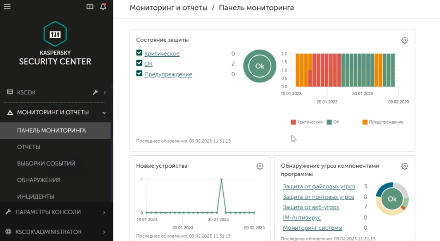The width and height of the screenshot is (440, 241).
Task: Uncheck the ОК status checkbox
Action: point(139,63)
